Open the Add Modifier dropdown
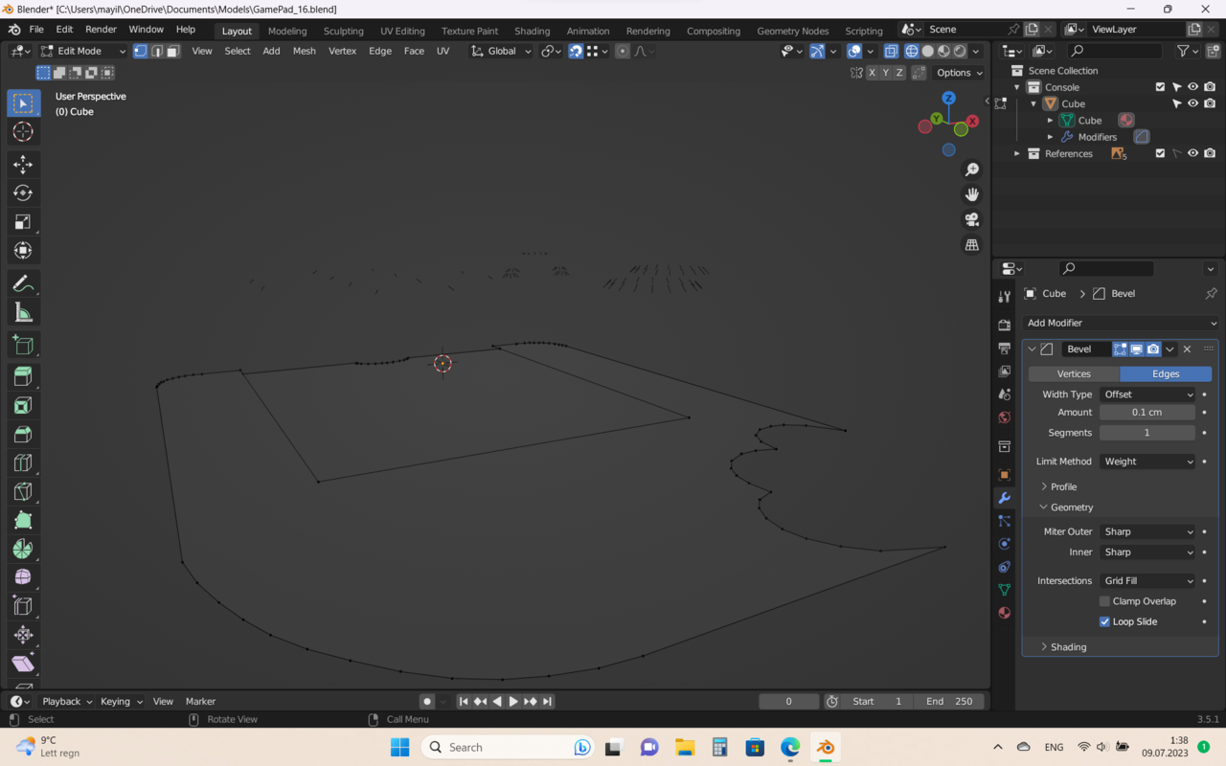Viewport: 1226px width, 766px height. tap(1121, 323)
